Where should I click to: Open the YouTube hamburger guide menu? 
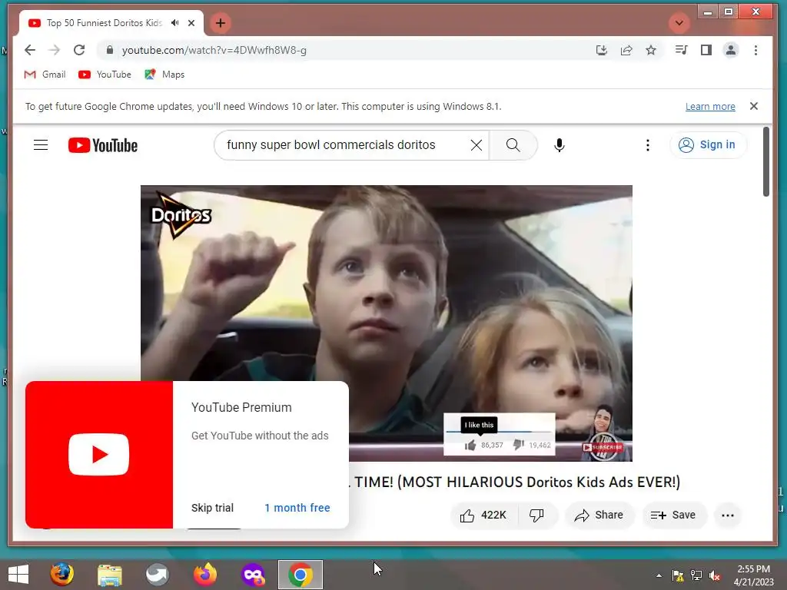pyautogui.click(x=41, y=145)
